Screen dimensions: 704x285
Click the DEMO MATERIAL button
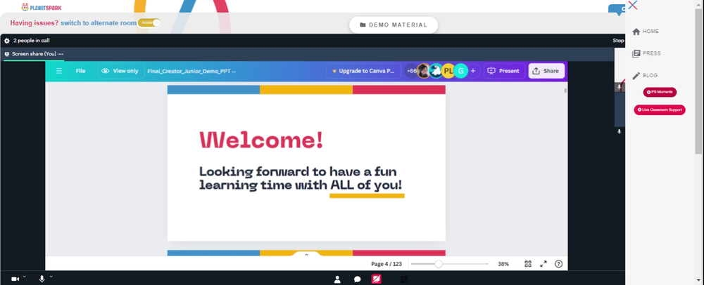[394, 25]
